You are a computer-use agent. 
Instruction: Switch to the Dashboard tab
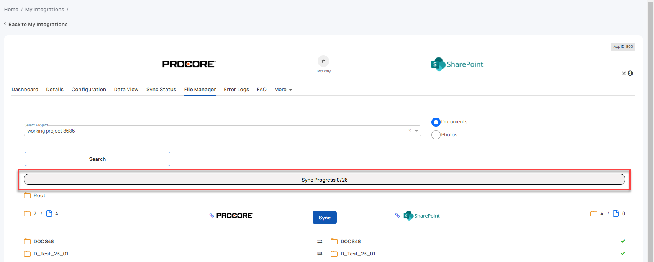[x=25, y=90]
